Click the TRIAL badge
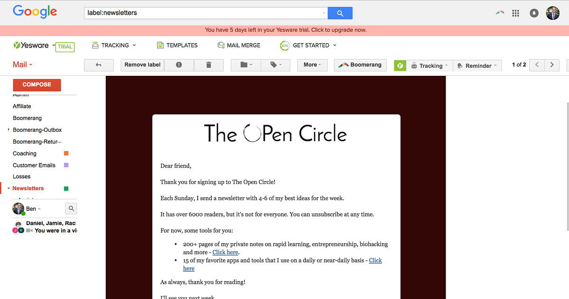 (x=65, y=47)
